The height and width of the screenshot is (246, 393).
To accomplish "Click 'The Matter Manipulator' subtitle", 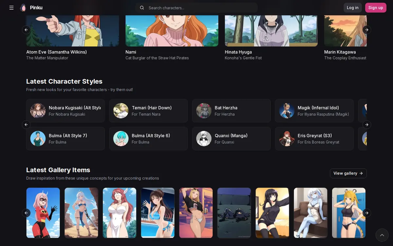I will pos(47,58).
